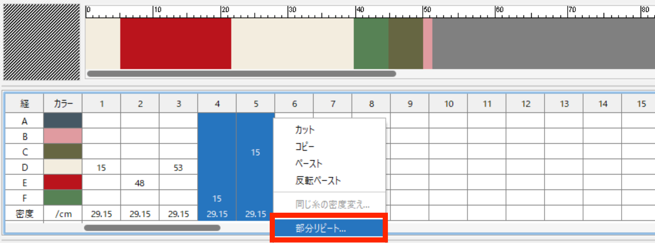Open 部分リピート... from the context menu
Screen dimensions: 655x243
329,229
